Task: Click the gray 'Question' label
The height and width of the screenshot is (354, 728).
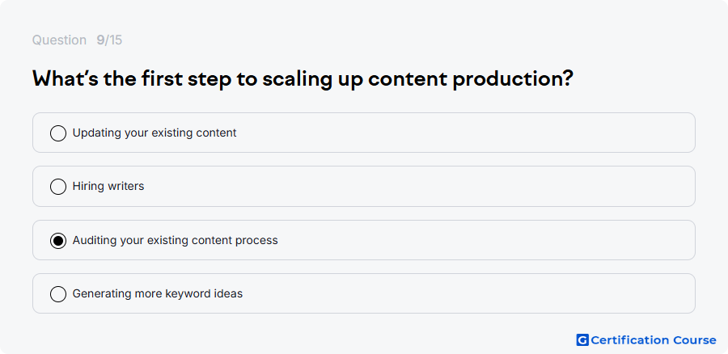Action: pos(59,40)
